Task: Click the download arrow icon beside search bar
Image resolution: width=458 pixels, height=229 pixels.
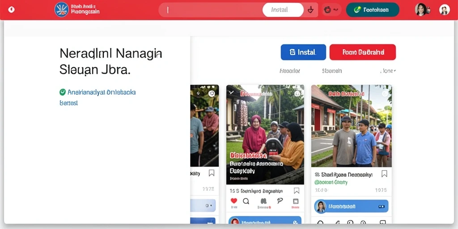Action: coord(310,10)
